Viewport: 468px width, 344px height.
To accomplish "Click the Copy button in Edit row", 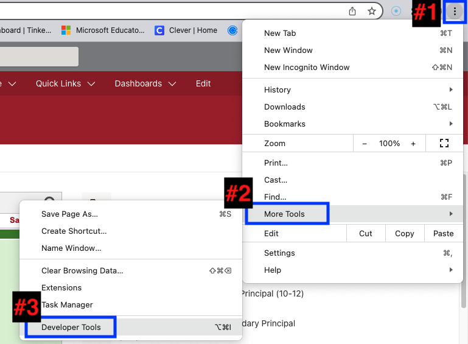I will click(x=404, y=233).
